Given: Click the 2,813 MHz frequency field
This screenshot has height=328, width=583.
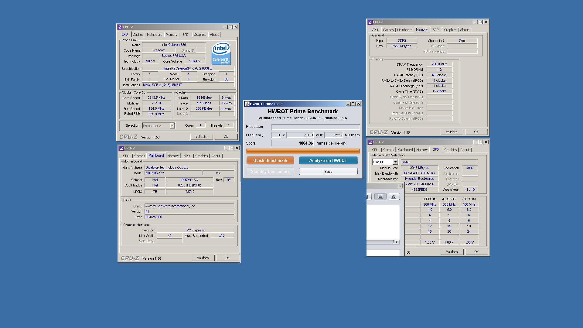Looking at the screenshot, I should (x=300, y=135).
